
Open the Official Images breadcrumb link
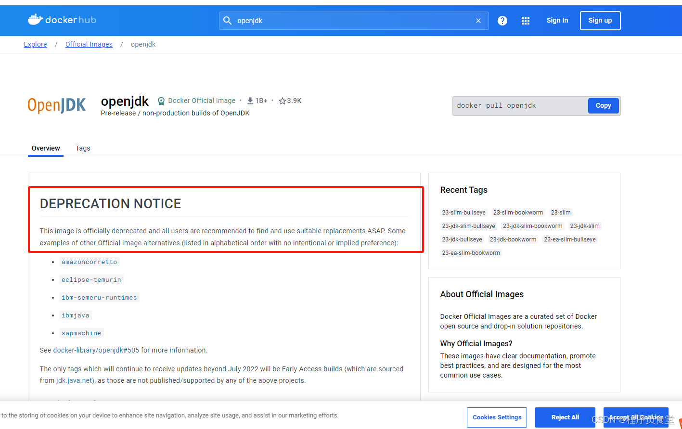point(89,44)
